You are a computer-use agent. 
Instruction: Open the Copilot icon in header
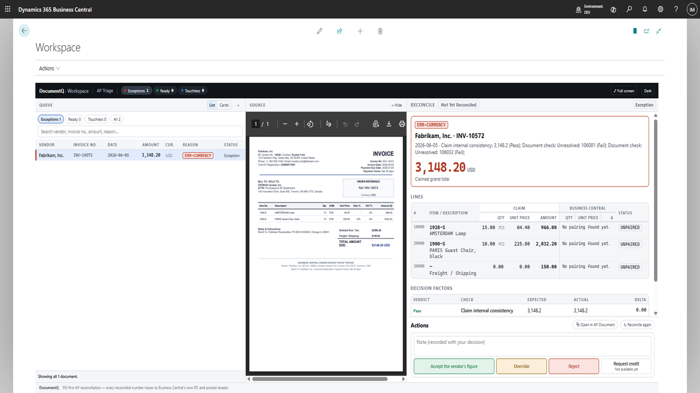tap(613, 9)
